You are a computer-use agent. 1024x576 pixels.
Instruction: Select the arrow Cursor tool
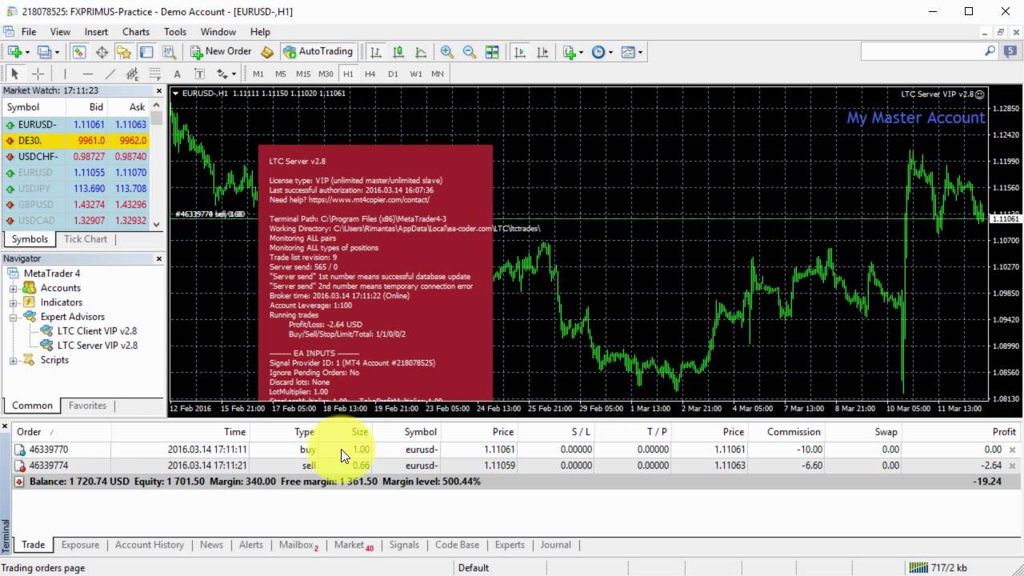pos(14,74)
